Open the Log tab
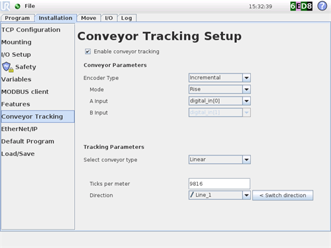Viewport: 331px width, 248px height. click(126, 18)
